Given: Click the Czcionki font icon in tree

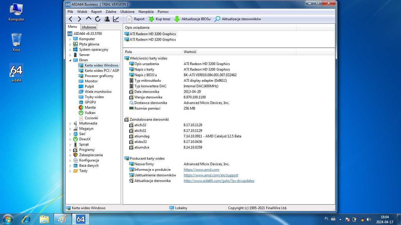Looking at the screenshot, I should 81,118.
